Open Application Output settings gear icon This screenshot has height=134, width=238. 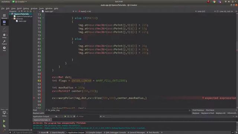pyautogui.click(x=74, y=117)
